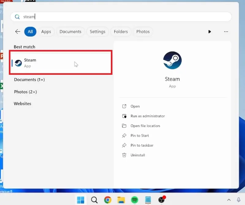Viewport: 245px width, 205px height.
Task: Switch to the Apps filter tab
Action: click(x=46, y=32)
